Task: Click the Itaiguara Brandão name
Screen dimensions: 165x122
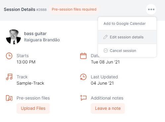Action: coord(42,40)
